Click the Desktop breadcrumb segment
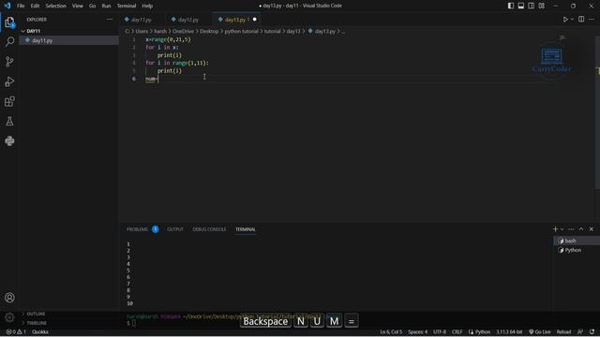Image resolution: width=600 pixels, height=337 pixels. pyautogui.click(x=209, y=31)
